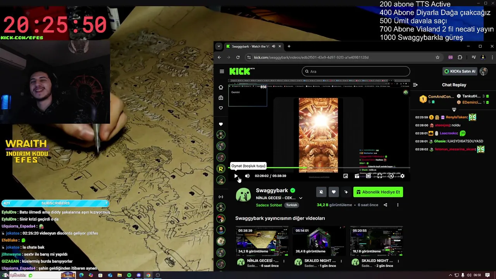This screenshot has height=279, width=496.
Task: Open the Kick sidebar hamburger menu
Action: coord(222,71)
